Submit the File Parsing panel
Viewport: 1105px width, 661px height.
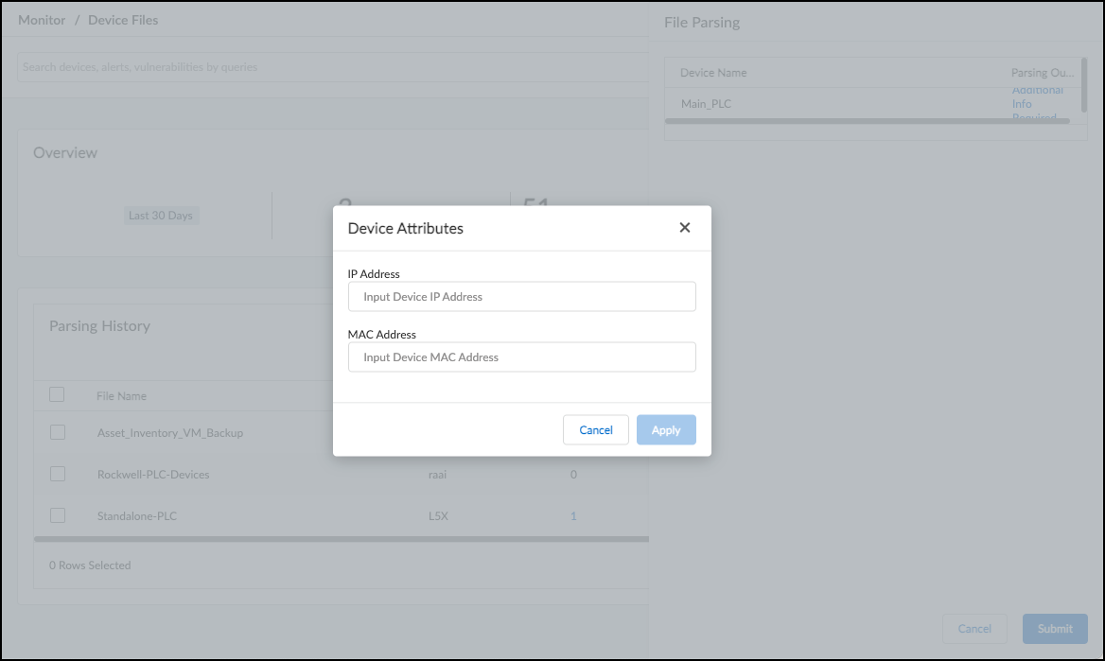1055,629
